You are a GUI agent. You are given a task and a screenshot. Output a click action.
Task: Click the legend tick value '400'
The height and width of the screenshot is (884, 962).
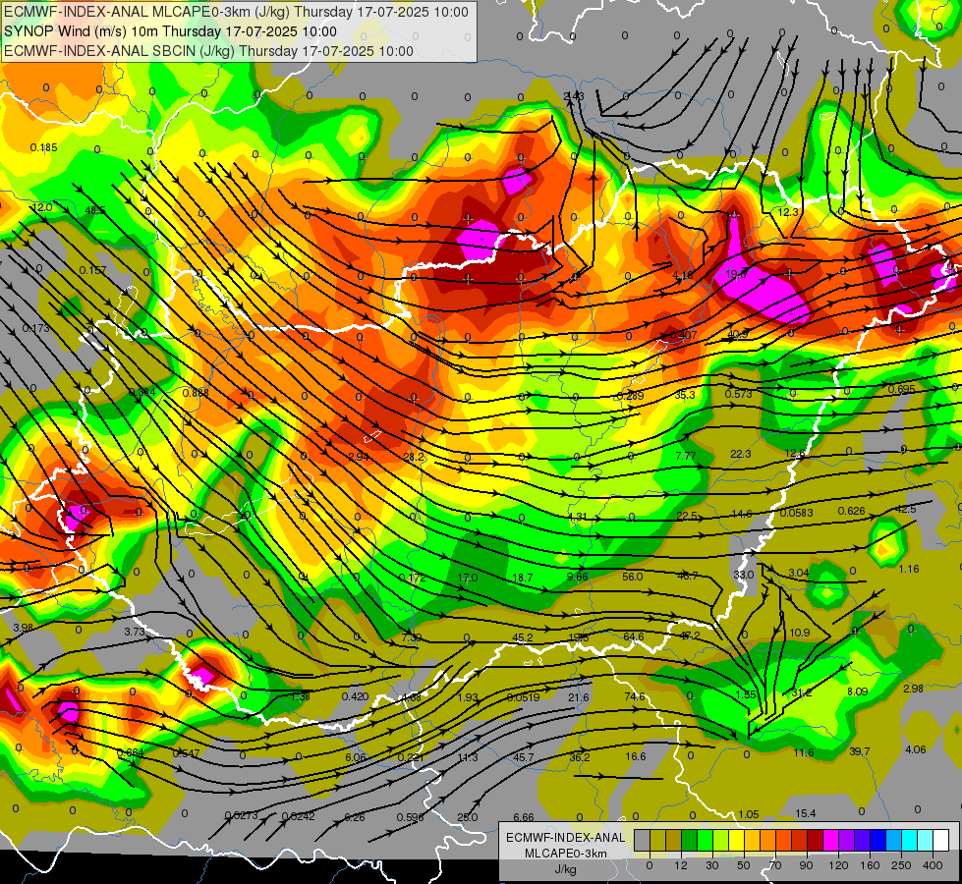933,865
